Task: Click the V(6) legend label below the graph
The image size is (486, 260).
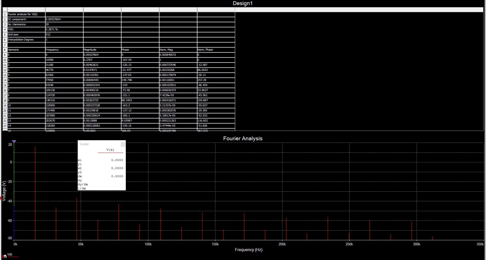Action: pyautogui.click(x=10, y=254)
